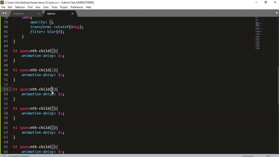Open the panel switcher icon in status bar
Screen dimensions: 279x157
[4, 156]
